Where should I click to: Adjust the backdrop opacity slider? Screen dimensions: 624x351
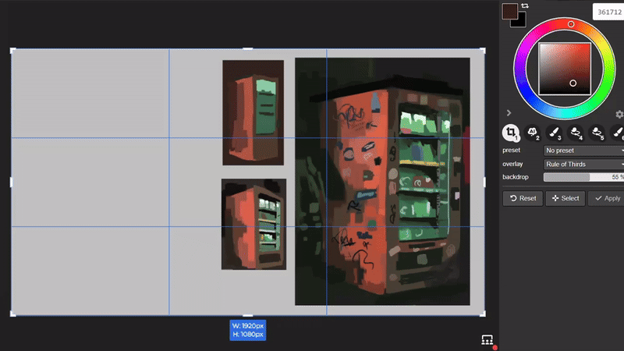click(x=583, y=178)
